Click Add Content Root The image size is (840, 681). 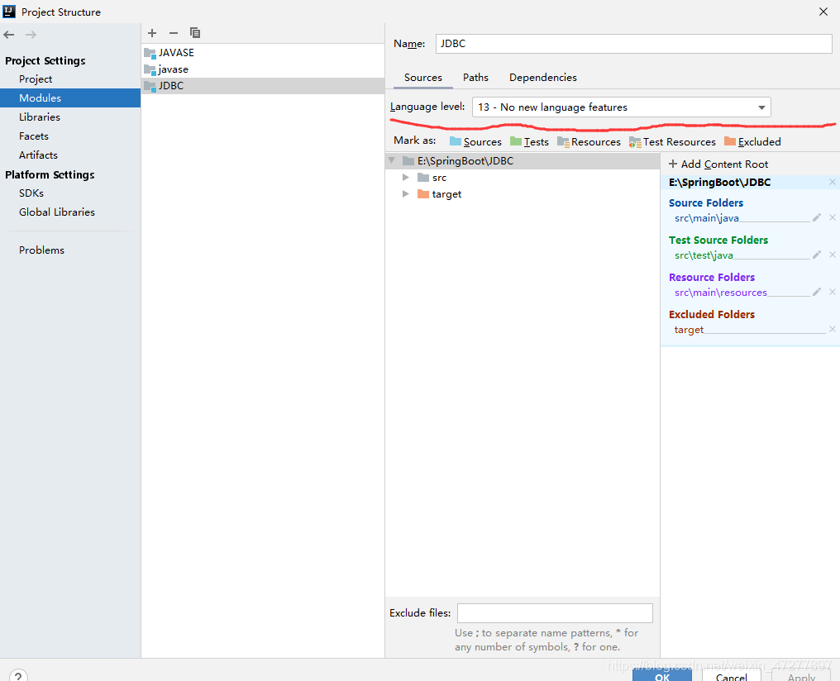pyautogui.click(x=718, y=164)
